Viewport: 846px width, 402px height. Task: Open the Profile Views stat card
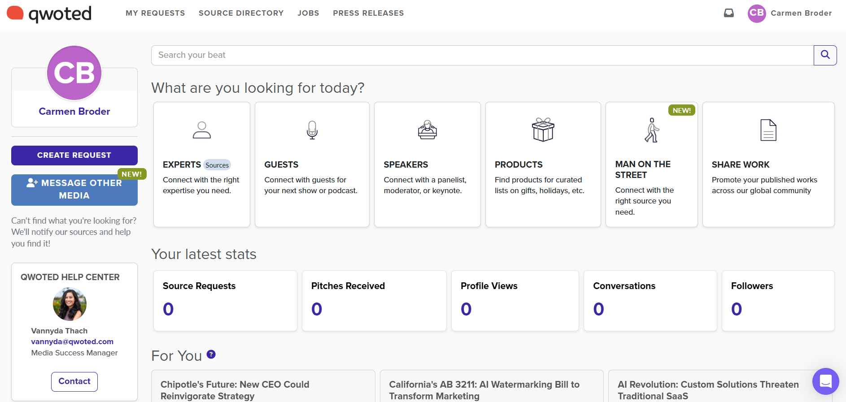(515, 301)
